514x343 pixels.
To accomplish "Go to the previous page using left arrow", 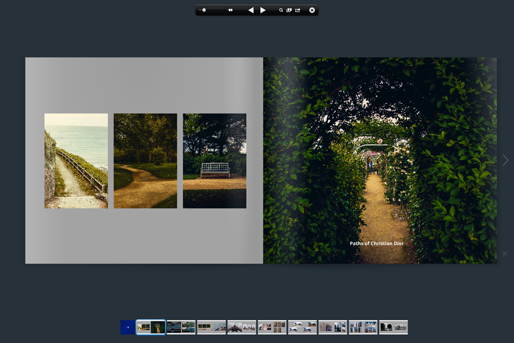I will click(x=251, y=10).
